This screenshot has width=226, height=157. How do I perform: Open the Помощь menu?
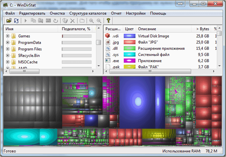pos(158,13)
